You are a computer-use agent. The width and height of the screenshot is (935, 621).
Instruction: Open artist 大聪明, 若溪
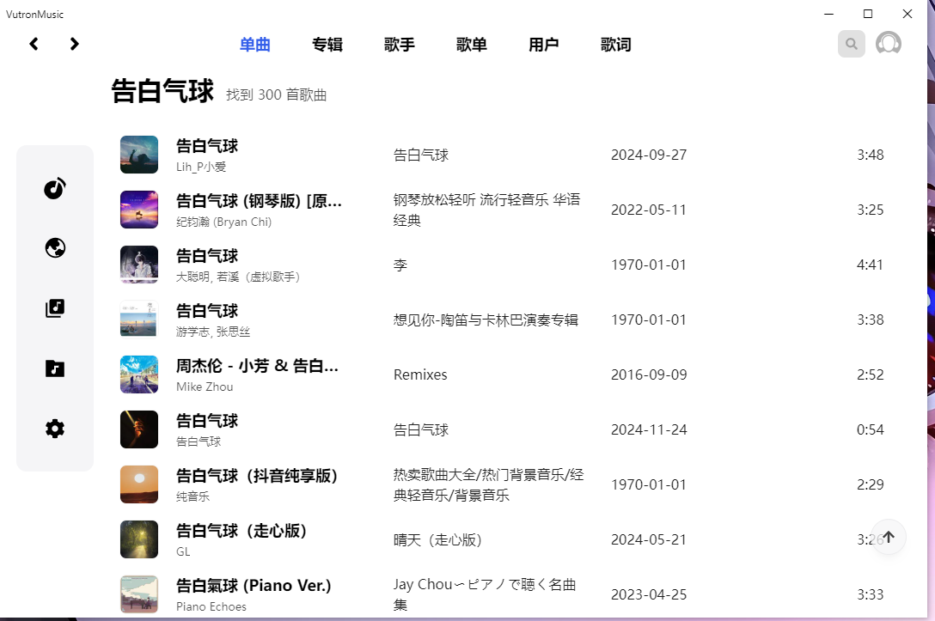(238, 277)
